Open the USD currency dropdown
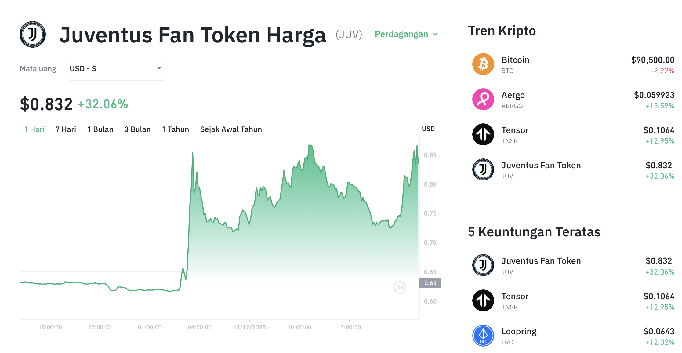 point(116,68)
